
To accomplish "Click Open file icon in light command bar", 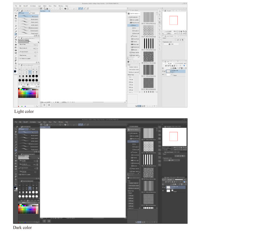I will pos(47,8).
